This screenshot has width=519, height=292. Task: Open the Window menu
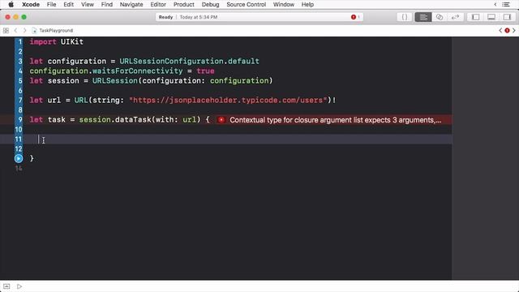[283, 4]
